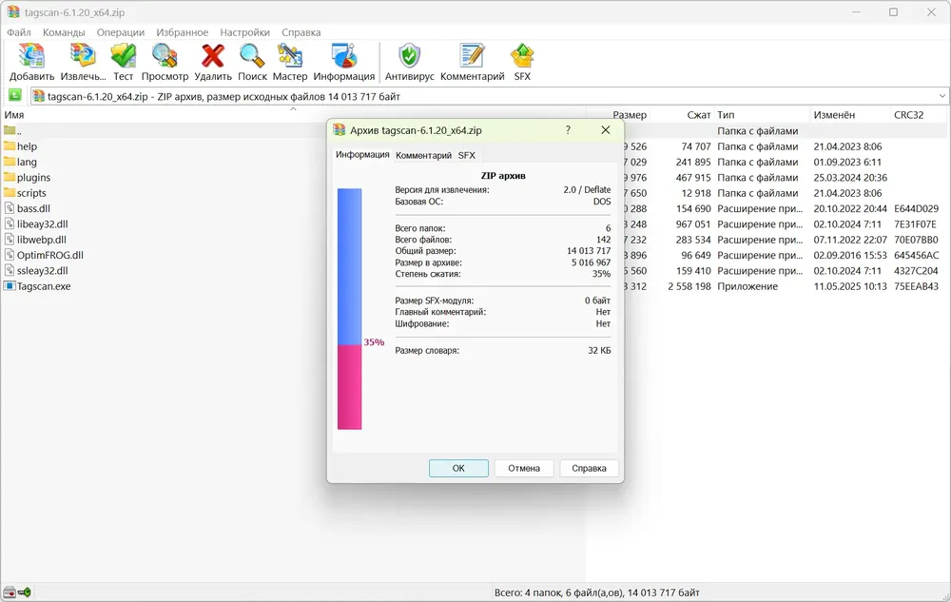The width and height of the screenshot is (951, 602).
Task: Expand the archive path dropdown arrow
Action: pos(941,96)
